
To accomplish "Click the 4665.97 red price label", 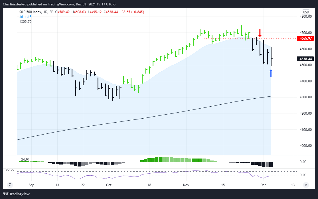I will (305, 38).
